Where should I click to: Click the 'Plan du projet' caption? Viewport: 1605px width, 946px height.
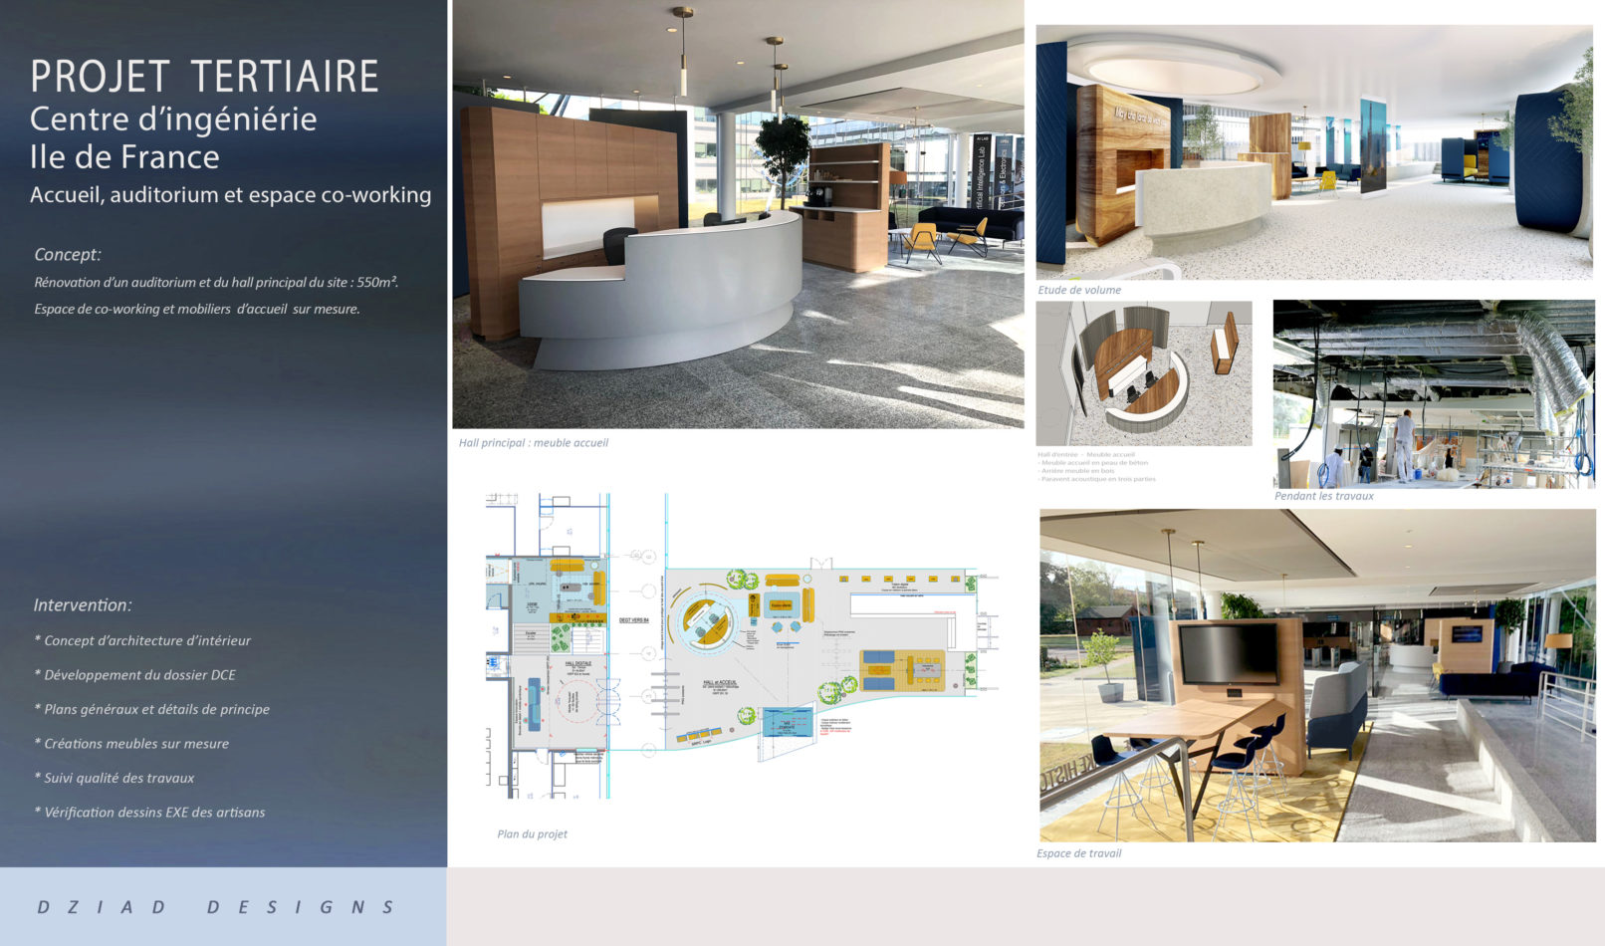[x=532, y=834]
